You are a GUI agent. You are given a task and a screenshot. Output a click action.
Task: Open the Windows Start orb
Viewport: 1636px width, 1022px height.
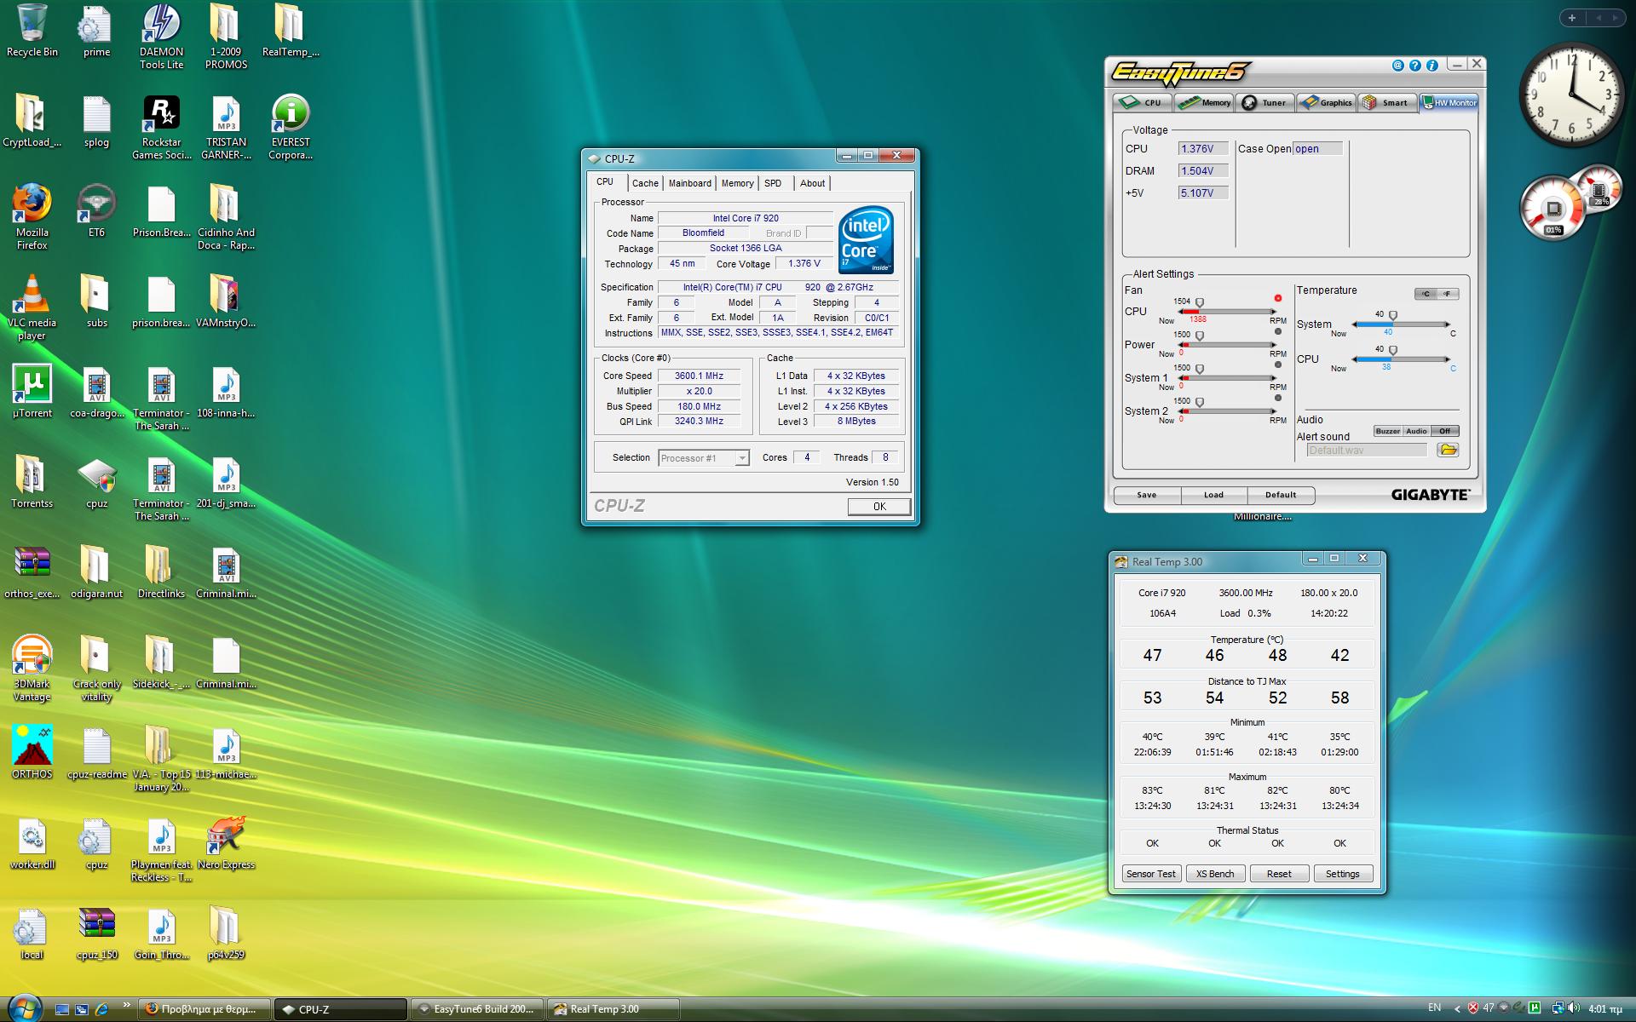26,1008
